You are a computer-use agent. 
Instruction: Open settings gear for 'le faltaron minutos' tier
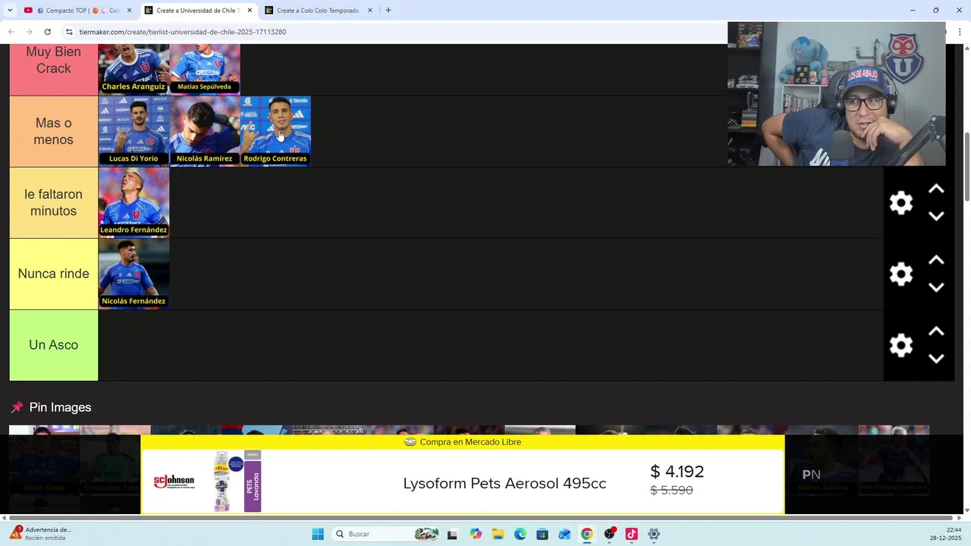click(901, 202)
